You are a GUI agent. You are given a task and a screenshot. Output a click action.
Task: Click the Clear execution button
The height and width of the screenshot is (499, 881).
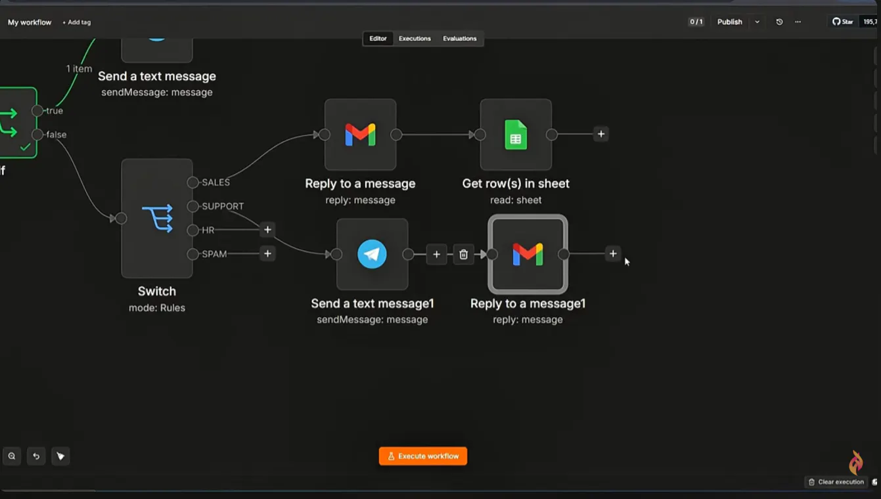pos(836,482)
